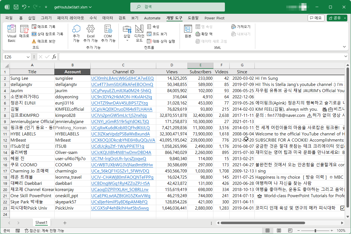
Task: Switch to the Insert (삽입) tab
Action: [x=32, y=18]
